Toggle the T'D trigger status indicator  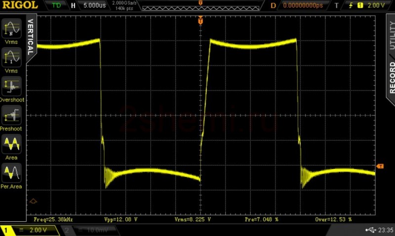57,5
